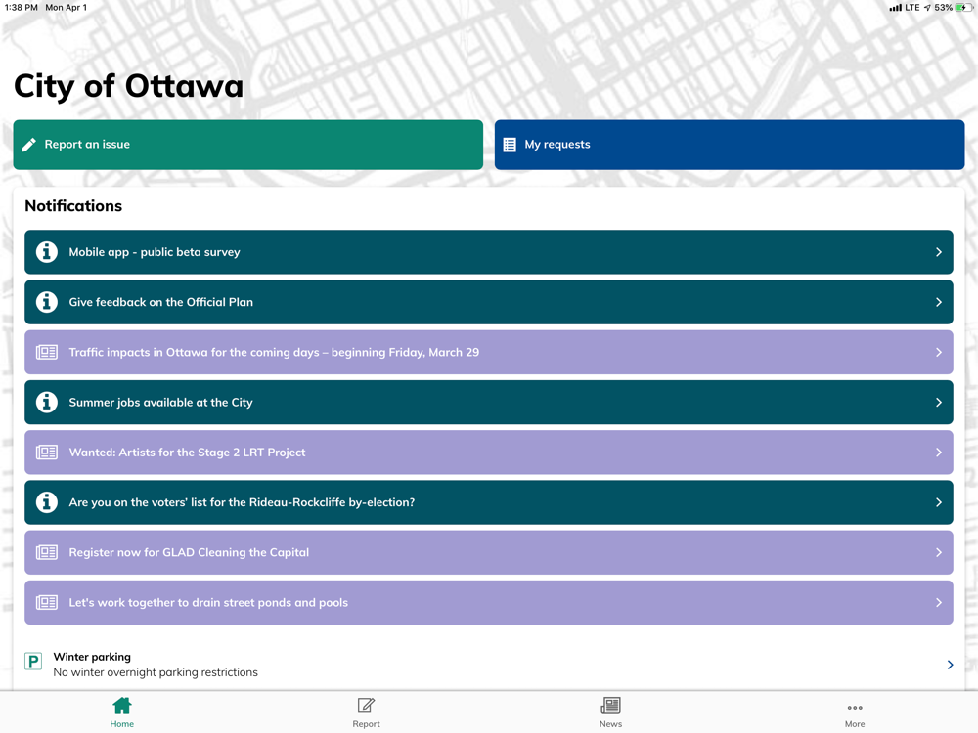Open chevron on Wanted: Artists row
978x733 pixels.
click(939, 452)
